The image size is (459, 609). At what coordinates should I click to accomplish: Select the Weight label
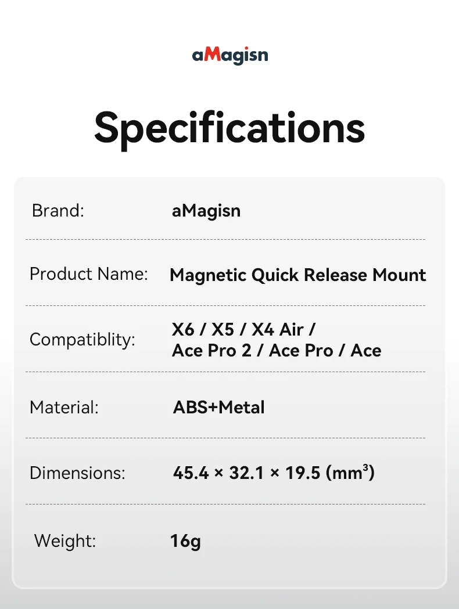pyautogui.click(x=65, y=540)
